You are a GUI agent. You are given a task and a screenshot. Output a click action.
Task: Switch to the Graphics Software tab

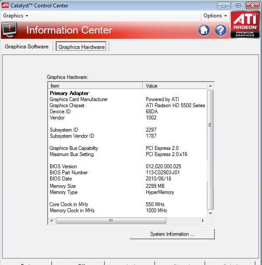[27, 47]
